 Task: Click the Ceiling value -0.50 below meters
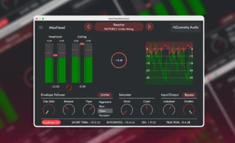pyautogui.click(x=82, y=87)
